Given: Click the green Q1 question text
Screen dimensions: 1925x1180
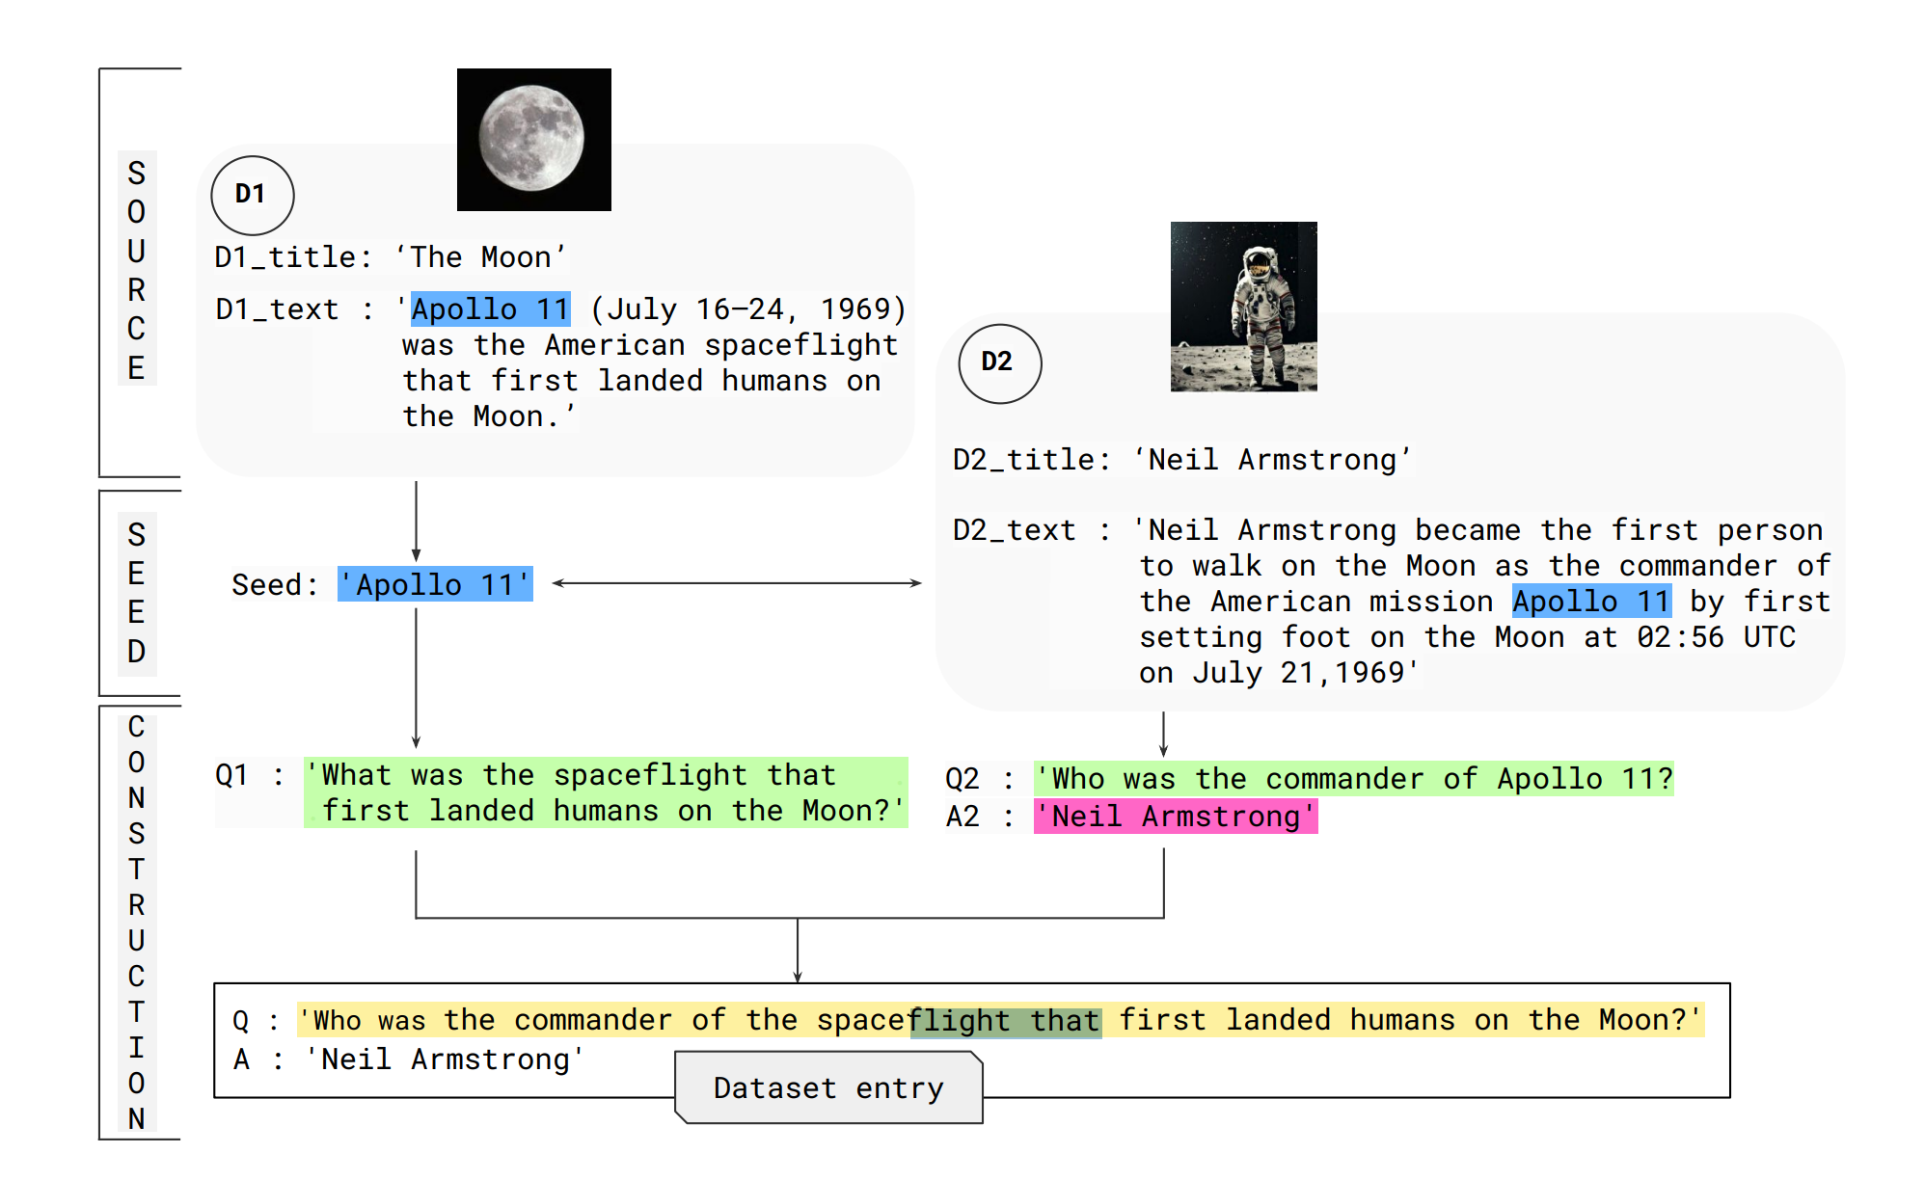Looking at the screenshot, I should 606,792.
